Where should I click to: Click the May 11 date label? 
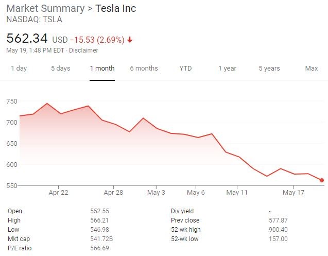point(237,193)
